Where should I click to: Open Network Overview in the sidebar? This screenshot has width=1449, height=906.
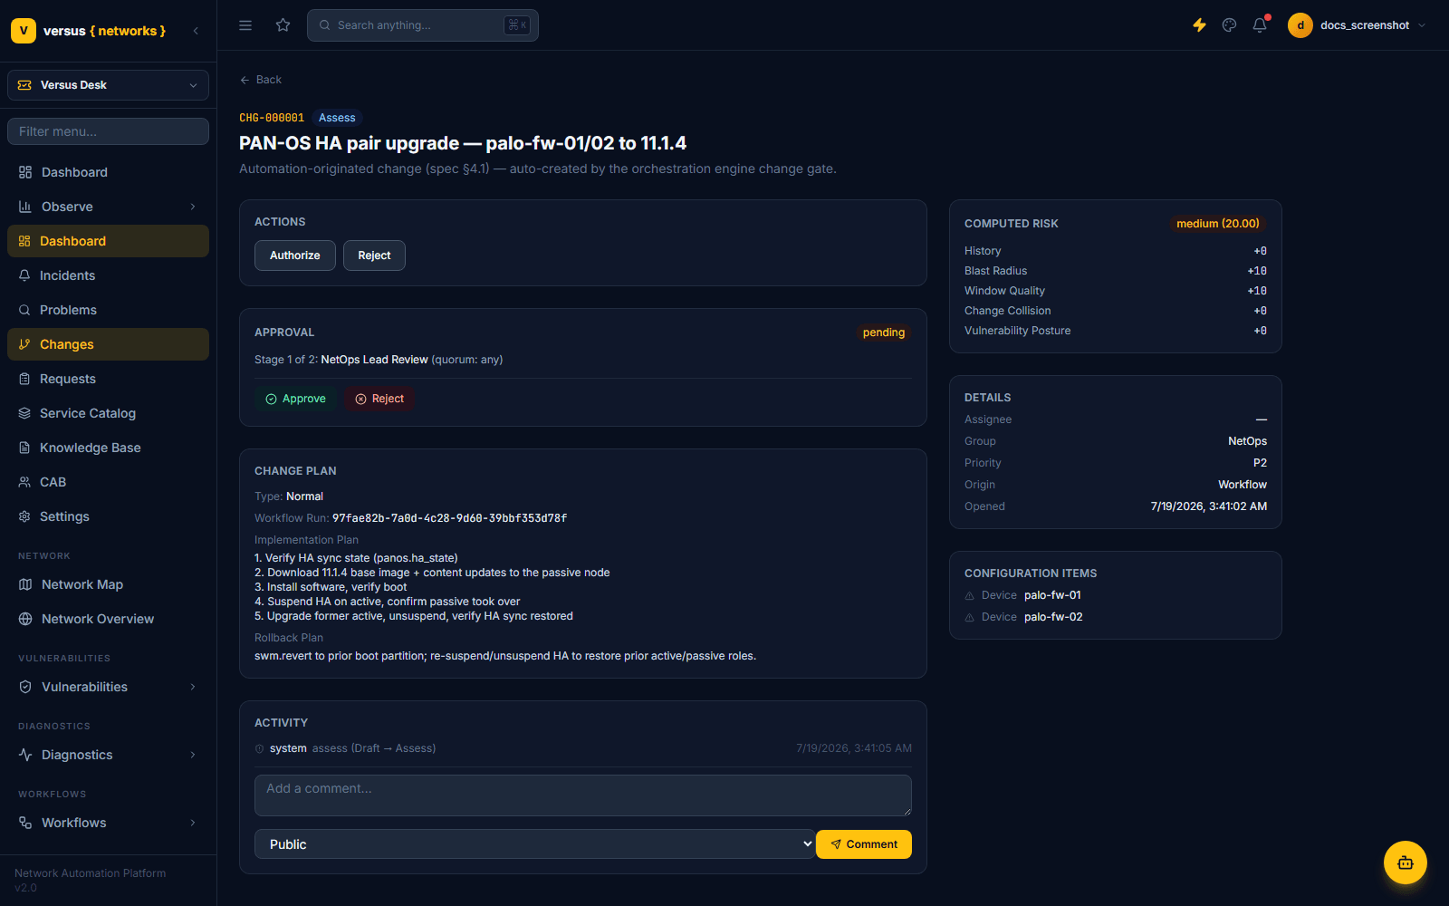click(108, 619)
